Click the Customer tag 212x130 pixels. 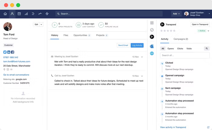tap(8, 45)
